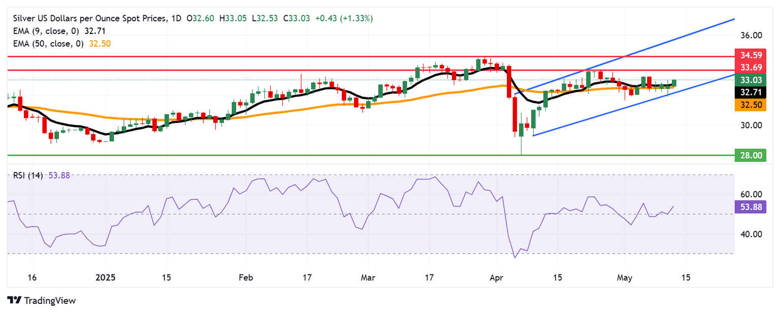Screen dimensions: 780x313
Task: Click the Apr date on time axis
Action: tap(496, 278)
